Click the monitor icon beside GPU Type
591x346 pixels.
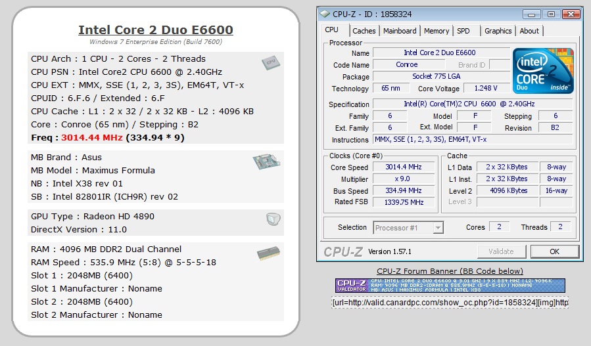click(273, 219)
